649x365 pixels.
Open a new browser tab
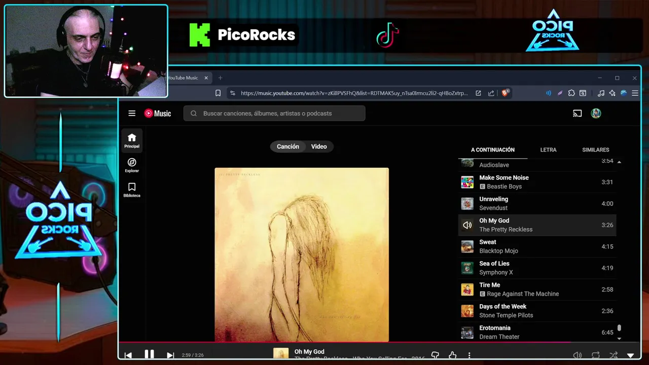coord(220,78)
